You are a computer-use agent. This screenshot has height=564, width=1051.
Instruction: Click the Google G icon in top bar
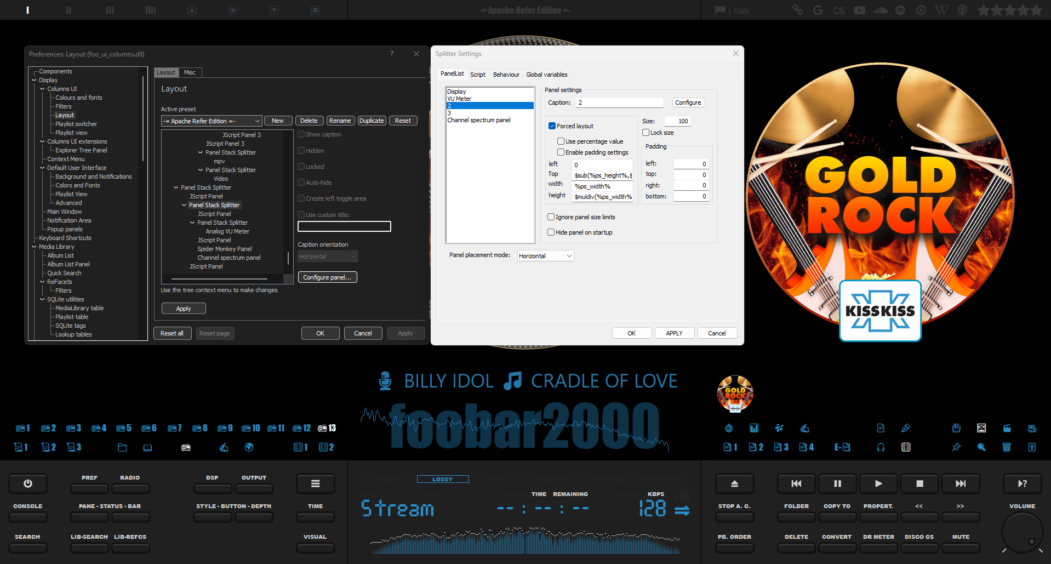click(x=818, y=10)
